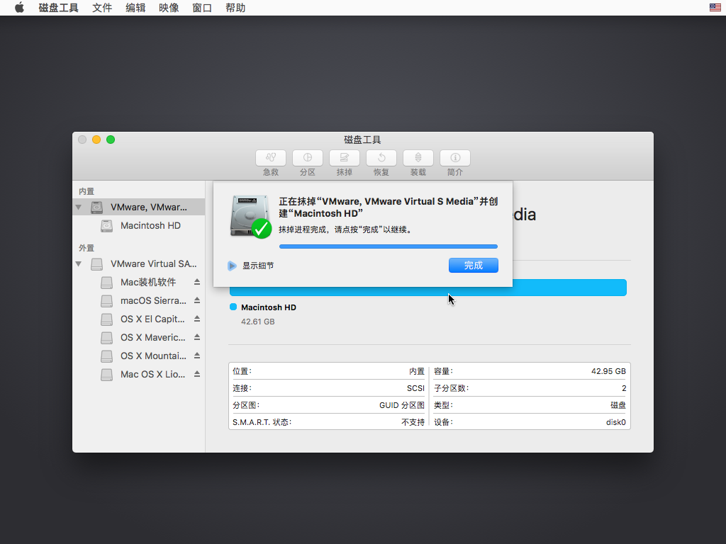This screenshot has width=726, height=544.
Task: Open the 磁盘工具 application menu
Action: tap(58, 8)
